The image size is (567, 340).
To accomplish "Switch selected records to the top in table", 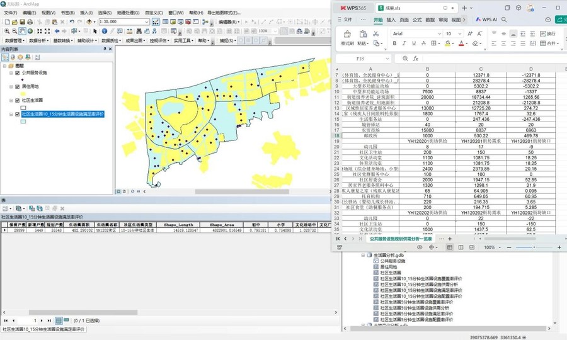I will click(40, 208).
